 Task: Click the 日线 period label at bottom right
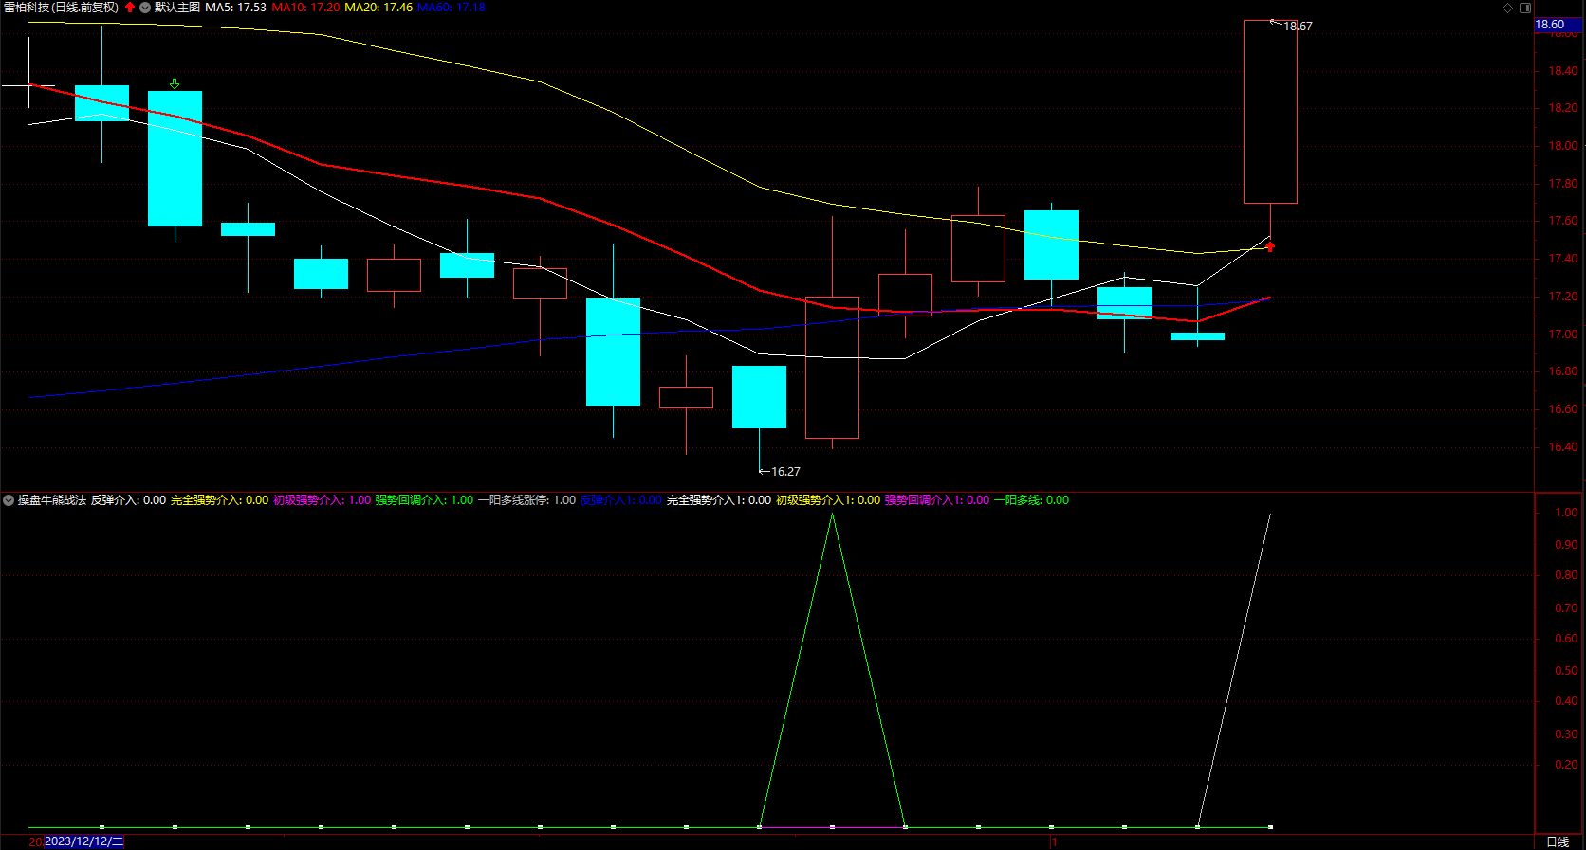(1558, 841)
